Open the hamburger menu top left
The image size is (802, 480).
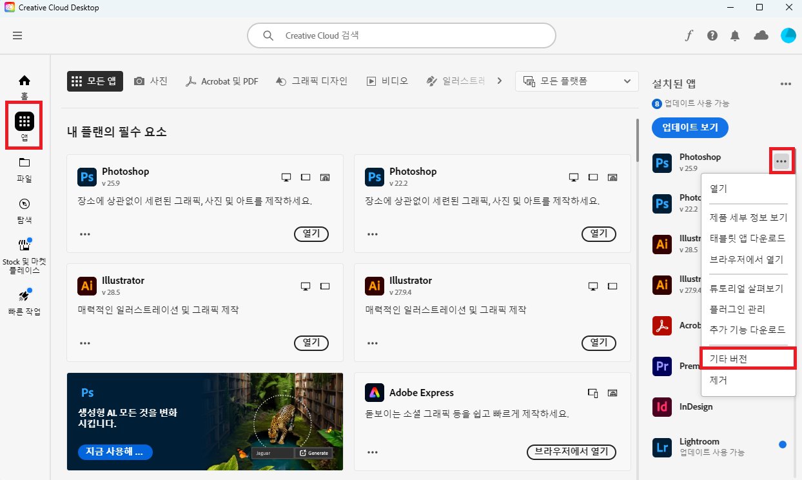17,35
